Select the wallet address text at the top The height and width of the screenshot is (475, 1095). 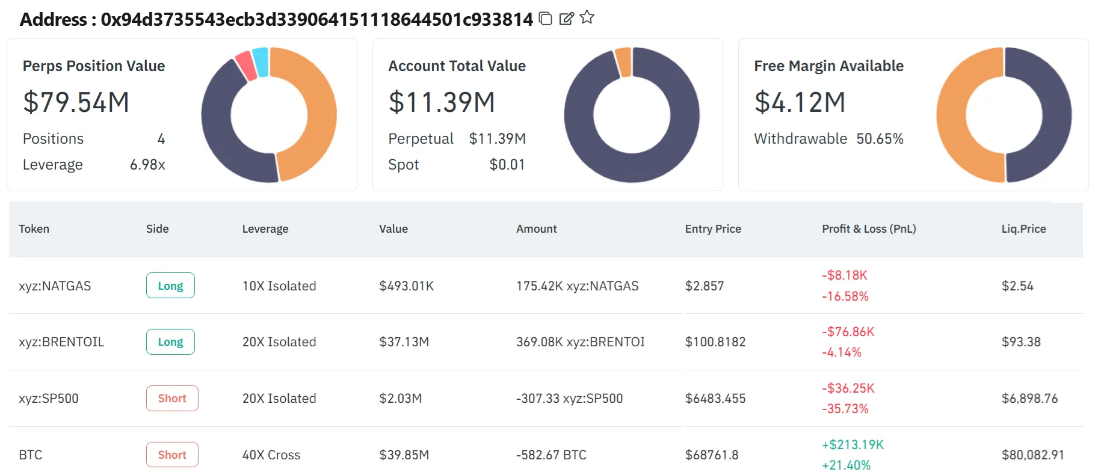(316, 20)
